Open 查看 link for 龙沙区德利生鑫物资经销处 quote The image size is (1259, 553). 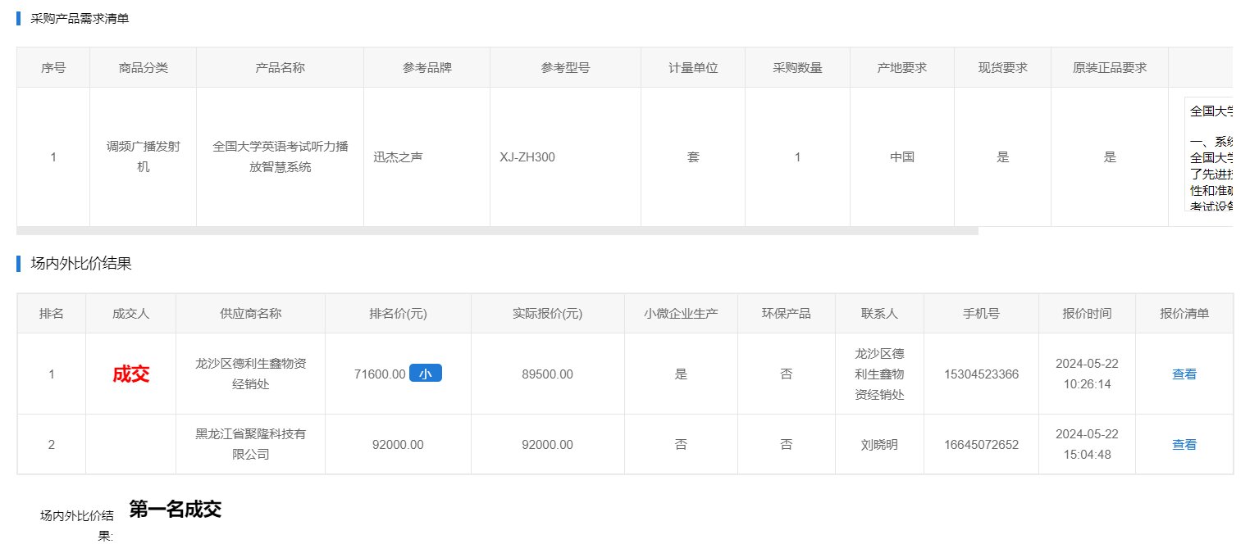coord(1184,374)
